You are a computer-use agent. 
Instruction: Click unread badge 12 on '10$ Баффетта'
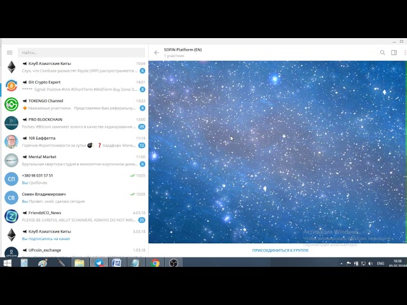tap(142, 146)
